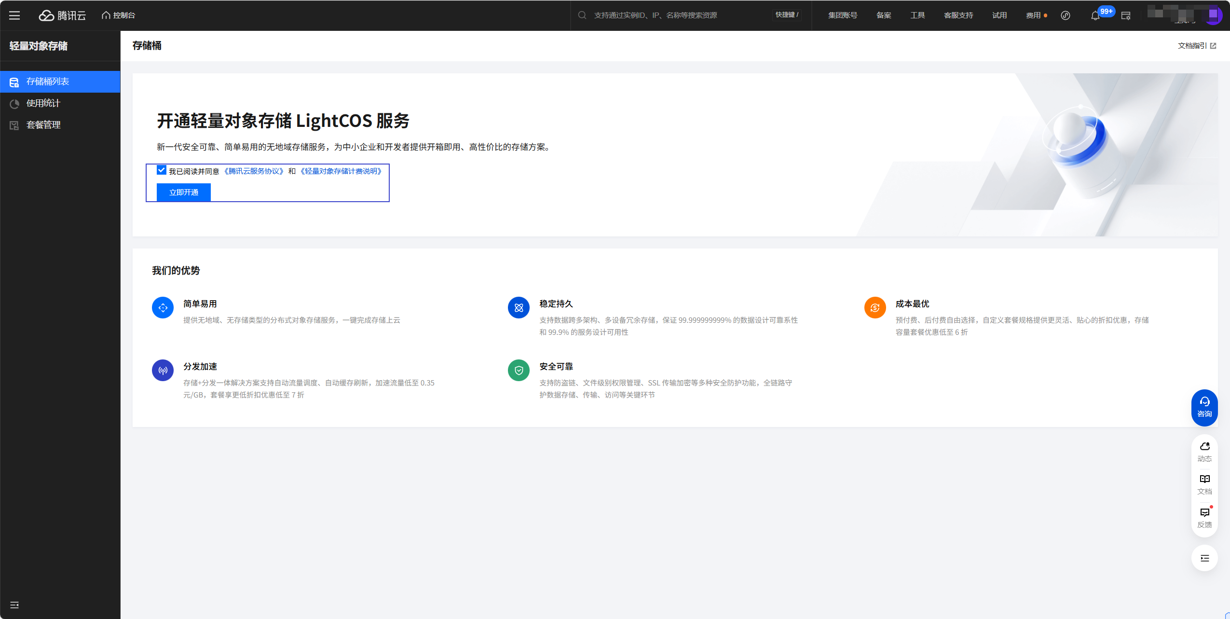The width and height of the screenshot is (1230, 619).
Task: Click the 成本最优 heading text
Action: (912, 304)
